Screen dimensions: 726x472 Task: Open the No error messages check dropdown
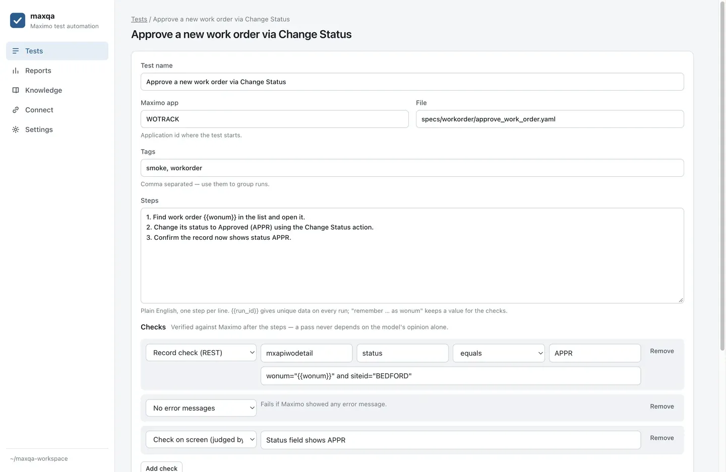click(201, 408)
